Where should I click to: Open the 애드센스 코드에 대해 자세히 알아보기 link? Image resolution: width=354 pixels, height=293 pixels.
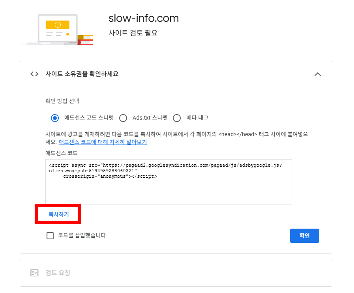(x=103, y=142)
